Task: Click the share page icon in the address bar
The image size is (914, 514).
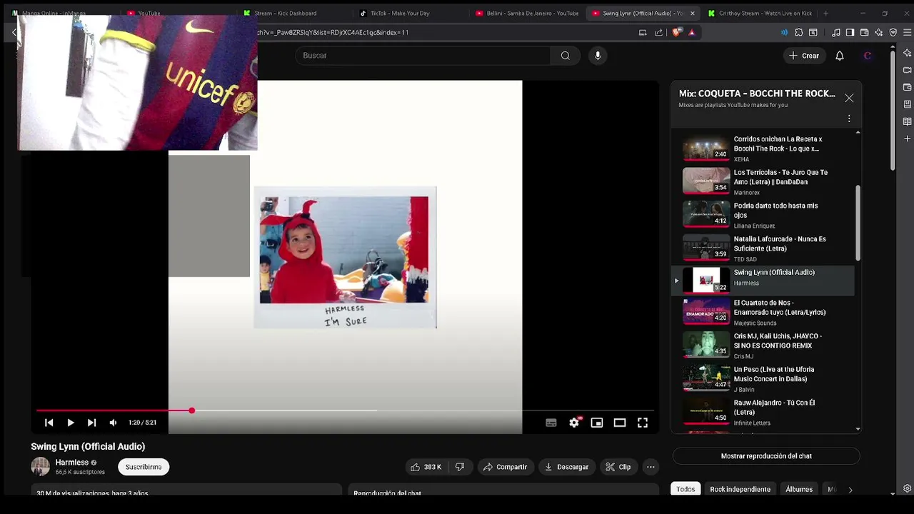Action: click(x=658, y=32)
